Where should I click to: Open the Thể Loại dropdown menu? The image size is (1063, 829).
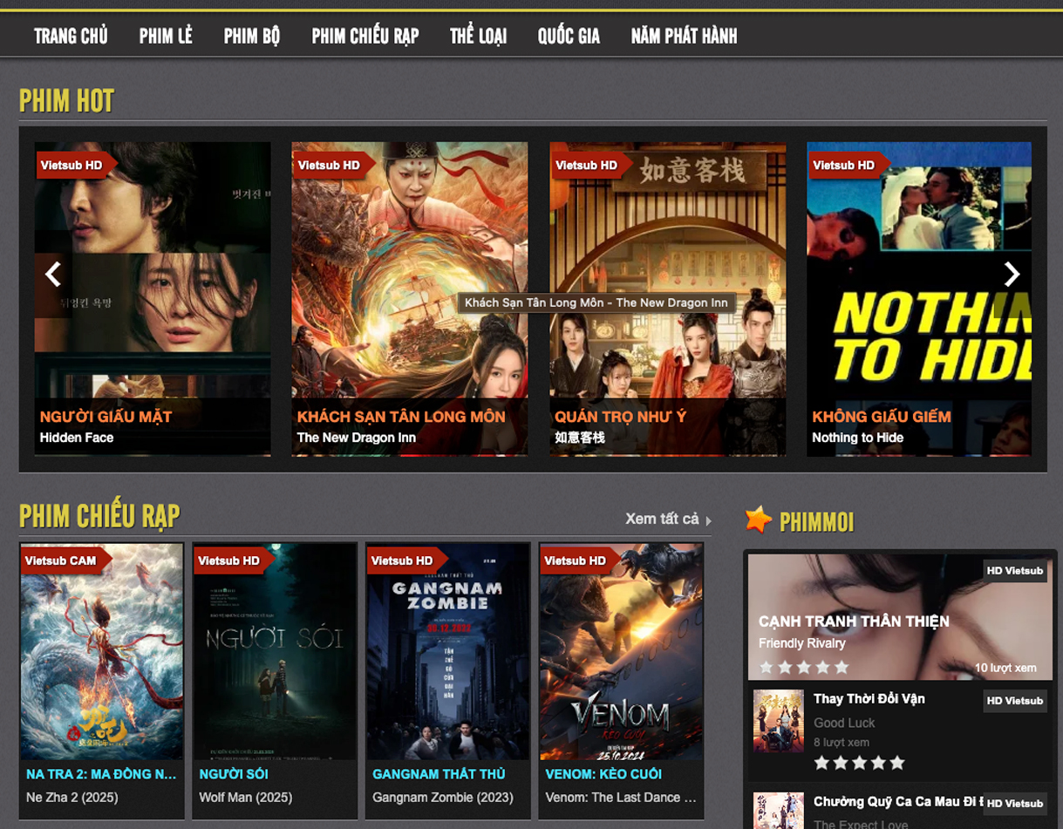[x=478, y=36]
